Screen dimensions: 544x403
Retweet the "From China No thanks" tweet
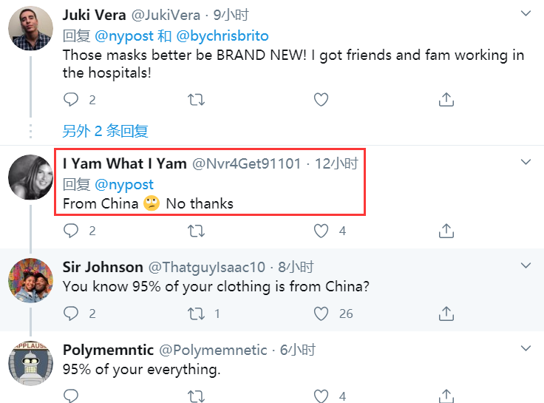click(197, 231)
